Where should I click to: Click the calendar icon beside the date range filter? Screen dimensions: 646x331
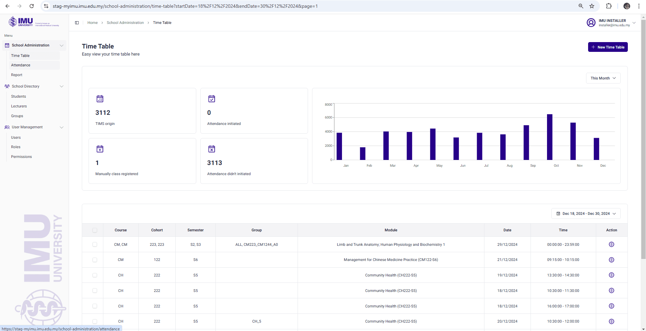click(558, 213)
